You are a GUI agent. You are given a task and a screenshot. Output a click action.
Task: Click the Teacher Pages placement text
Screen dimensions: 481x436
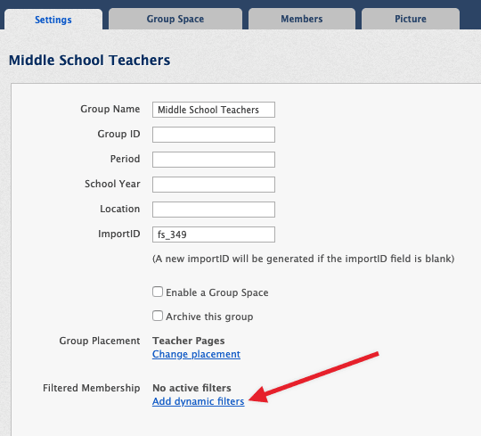189,341
